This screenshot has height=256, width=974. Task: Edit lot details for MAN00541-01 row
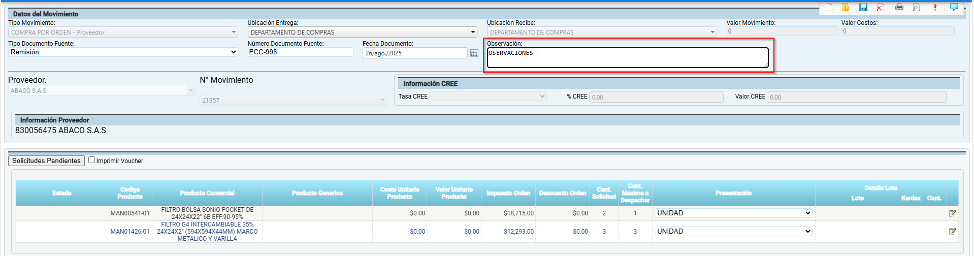pos(952,213)
